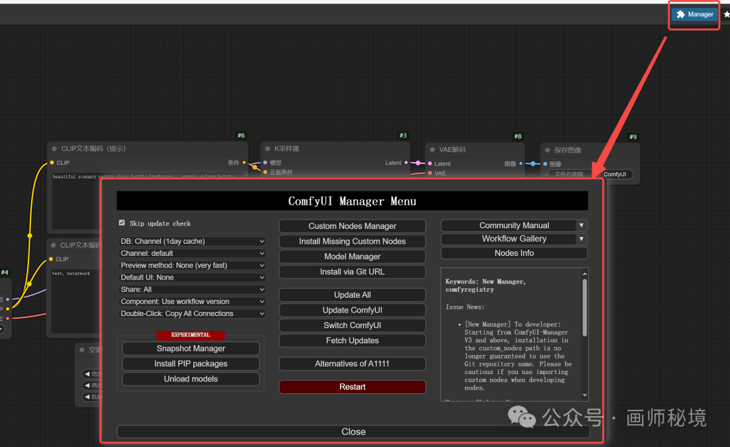Viewport: 730px width, 447px height.
Task: Expand Workflow Gallery dropdown arrow
Action: 581,239
